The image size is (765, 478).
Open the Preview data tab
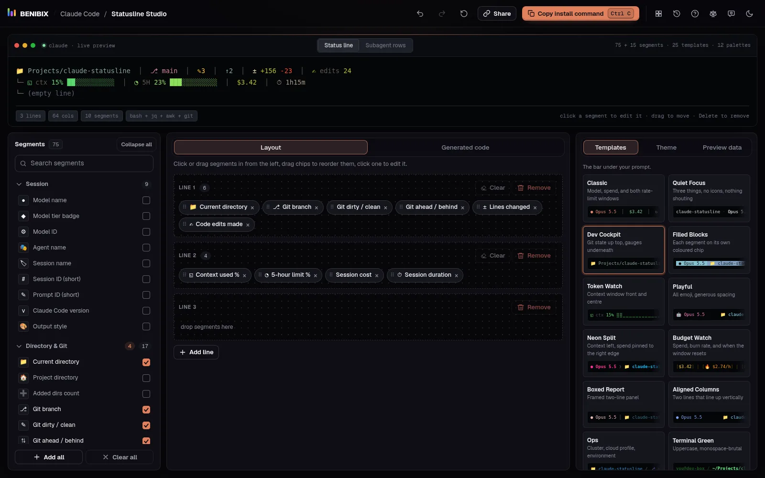pos(722,147)
